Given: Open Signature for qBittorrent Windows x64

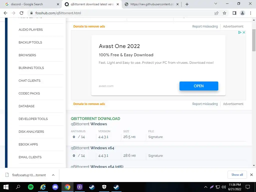Looking at the screenshot, I should [x=155, y=156].
